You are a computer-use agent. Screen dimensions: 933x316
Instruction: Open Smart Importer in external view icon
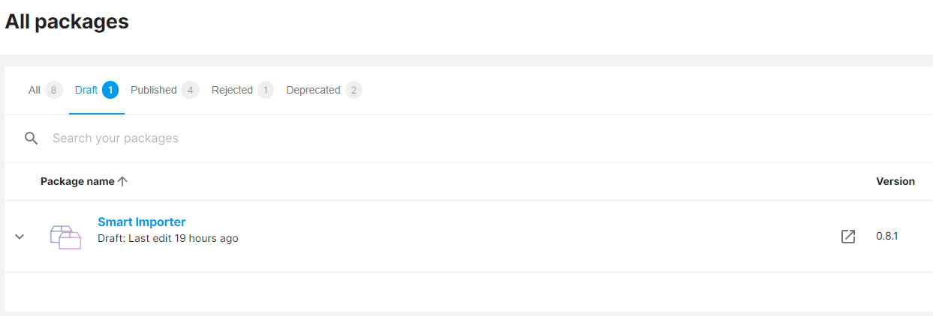click(x=847, y=237)
